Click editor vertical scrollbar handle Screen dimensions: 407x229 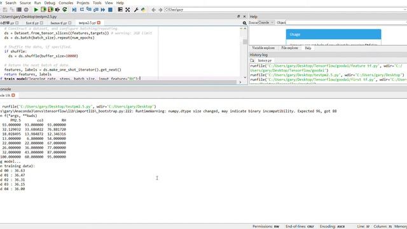pos(245,42)
